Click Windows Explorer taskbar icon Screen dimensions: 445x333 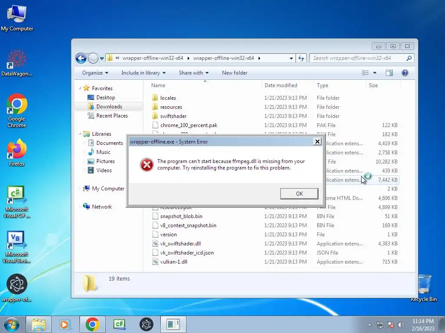(39, 324)
